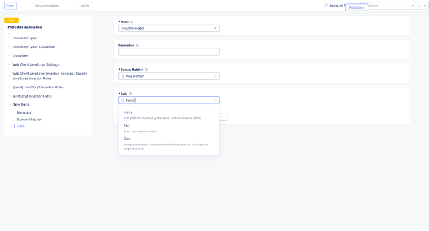The width and height of the screenshot is (429, 231).
Task: Select Connector Type : Cloudflare in sidebar
Action: [x=34, y=47]
